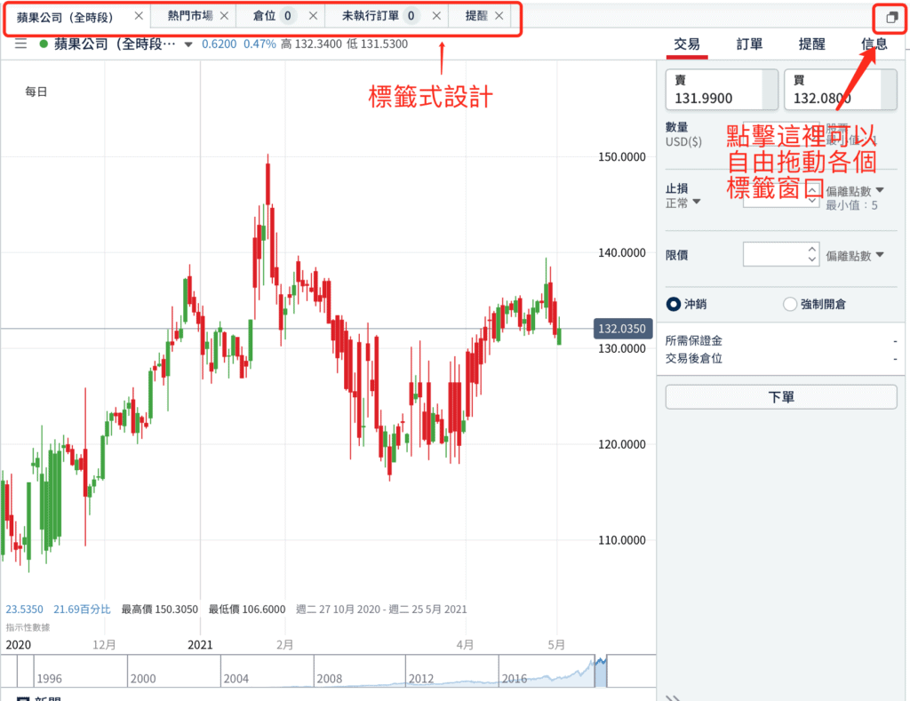Screen dimensions: 910x701
Task: Click the 賣 131.9900 sell price button
Action: [x=721, y=89]
